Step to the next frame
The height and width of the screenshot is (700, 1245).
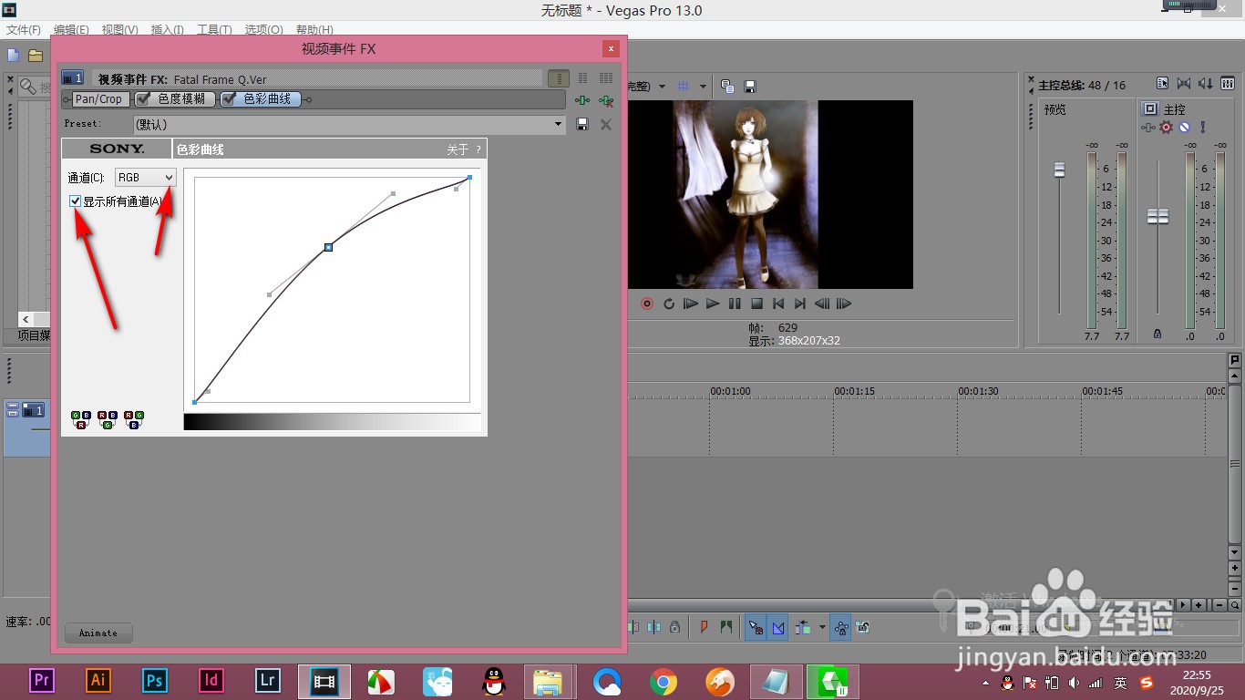pos(844,304)
